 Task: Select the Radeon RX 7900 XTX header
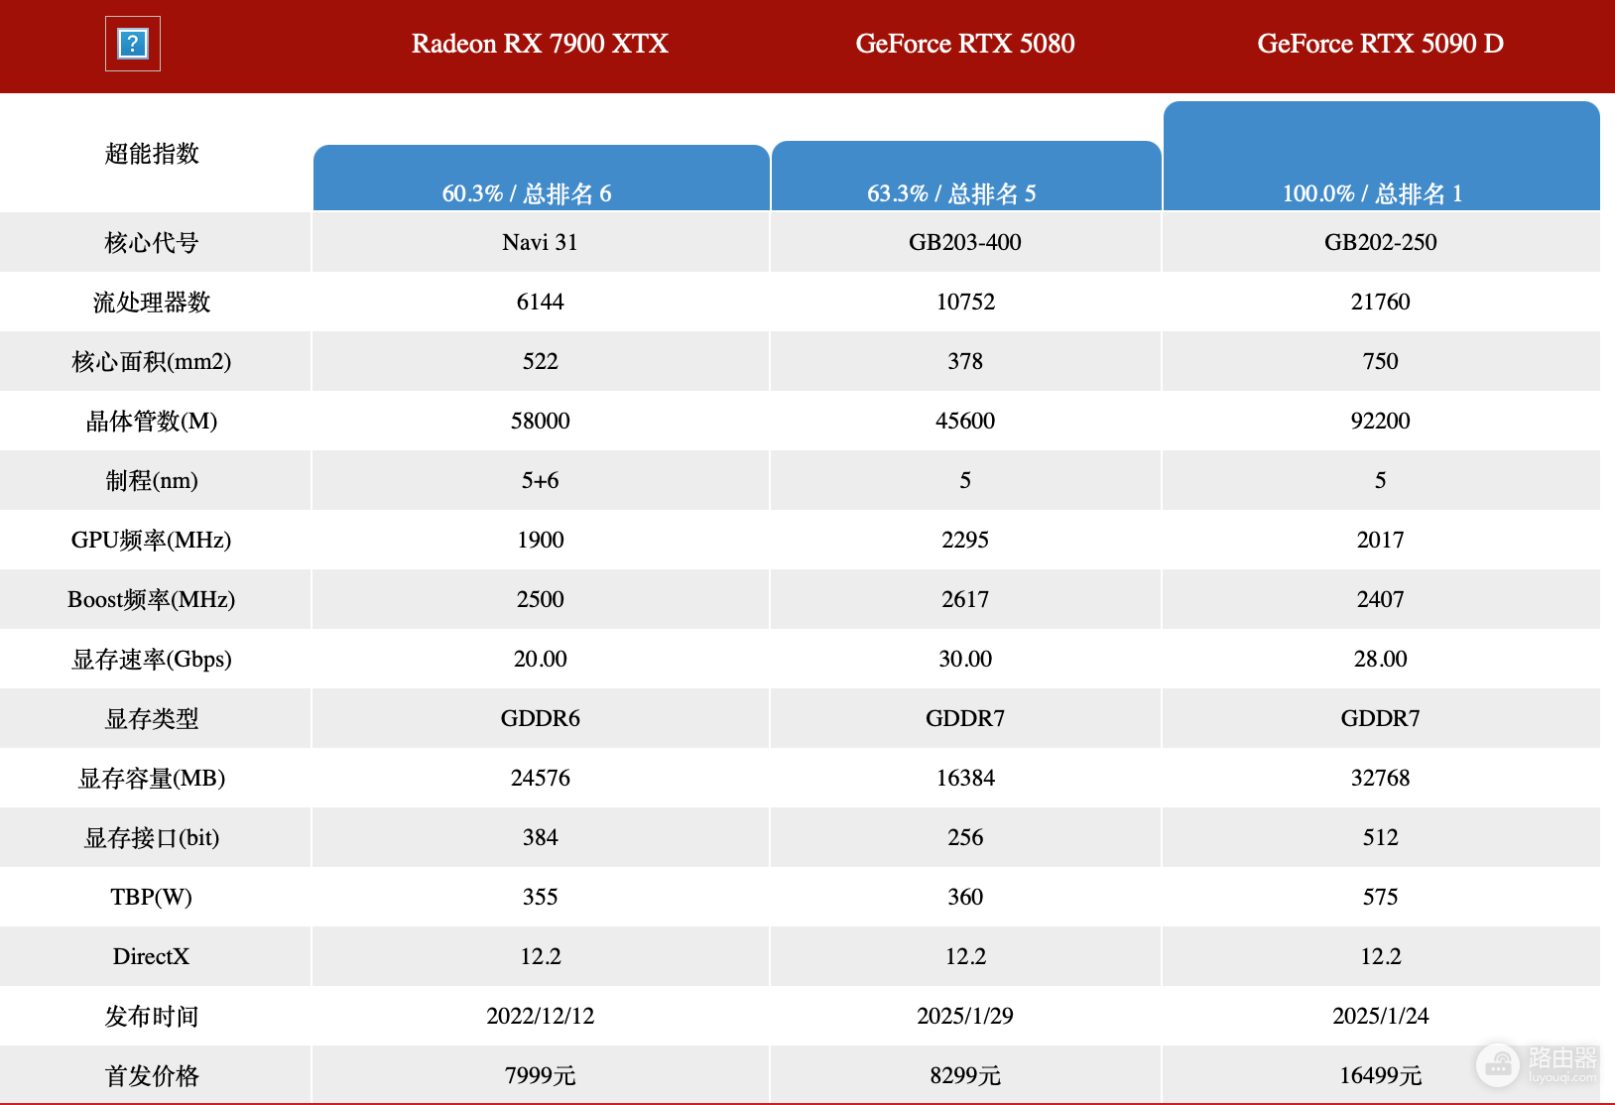coord(540,44)
